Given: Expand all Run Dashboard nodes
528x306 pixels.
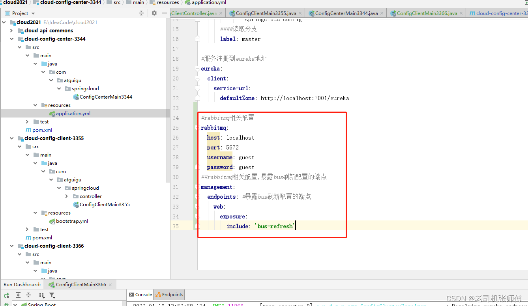Looking at the screenshot, I should (x=18, y=295).
